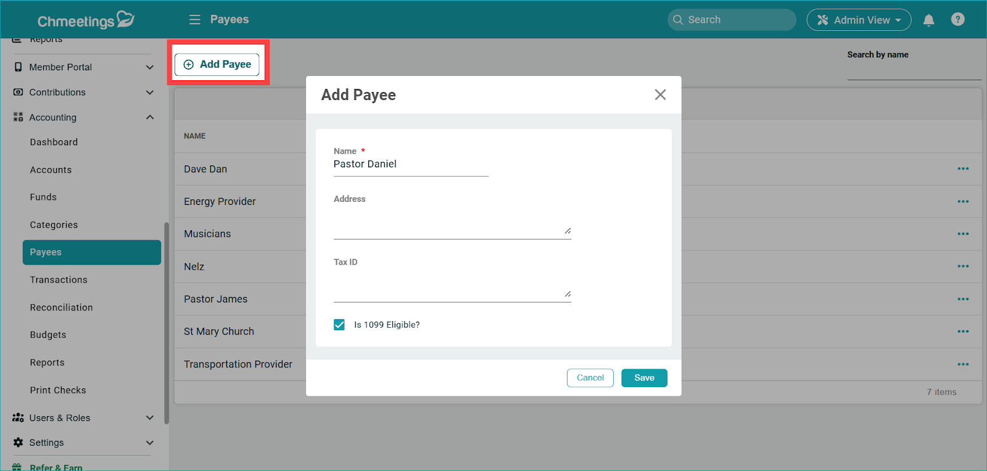Open the help question mark icon

[957, 20]
